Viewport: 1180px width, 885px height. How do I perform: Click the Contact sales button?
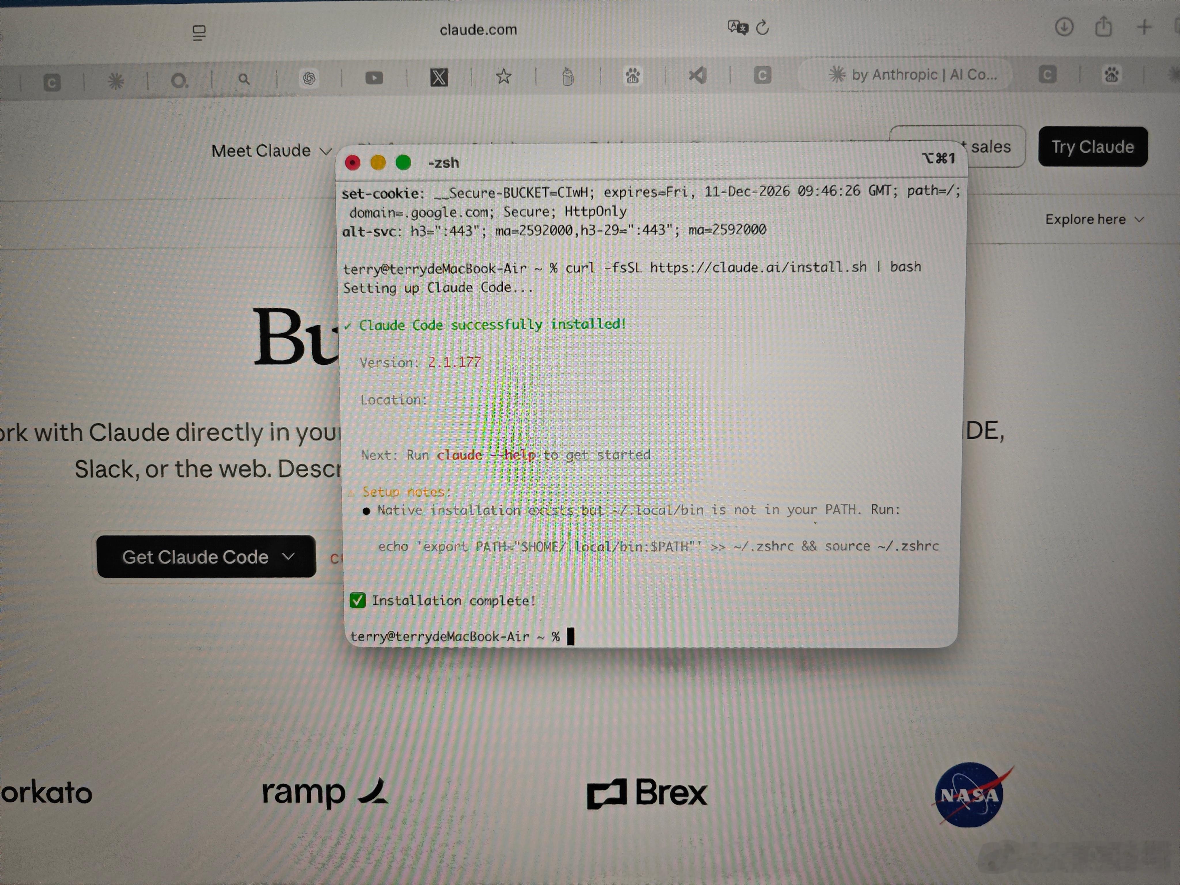pyautogui.click(x=957, y=146)
